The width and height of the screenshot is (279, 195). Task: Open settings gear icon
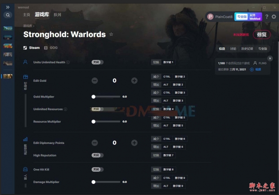pos(274,17)
